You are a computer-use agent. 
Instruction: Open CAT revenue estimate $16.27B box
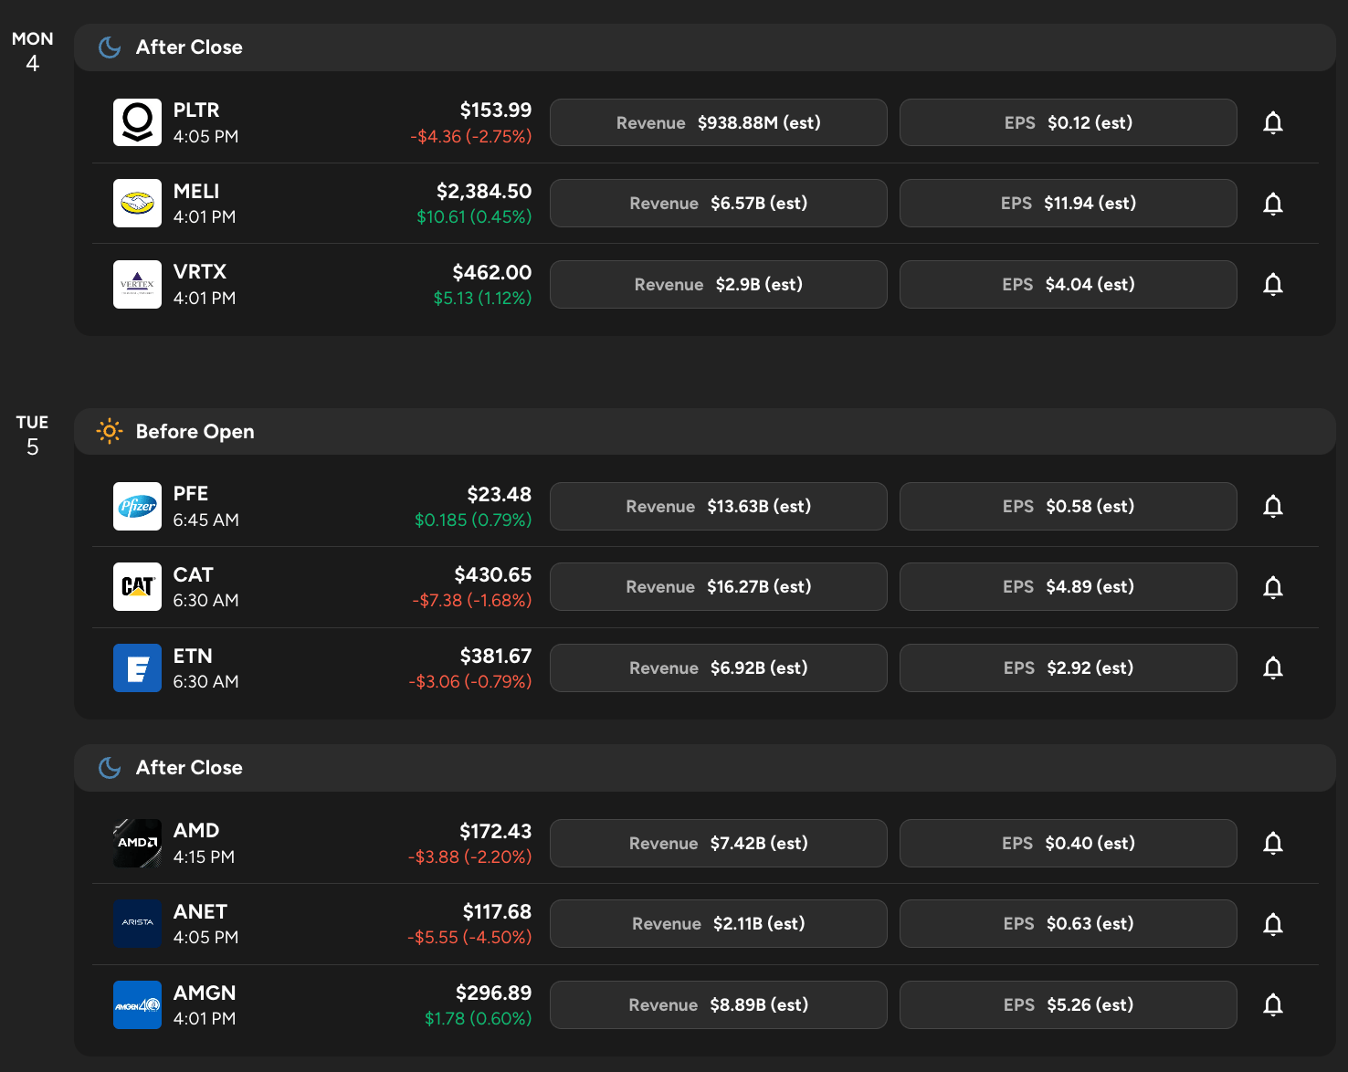[x=719, y=586]
